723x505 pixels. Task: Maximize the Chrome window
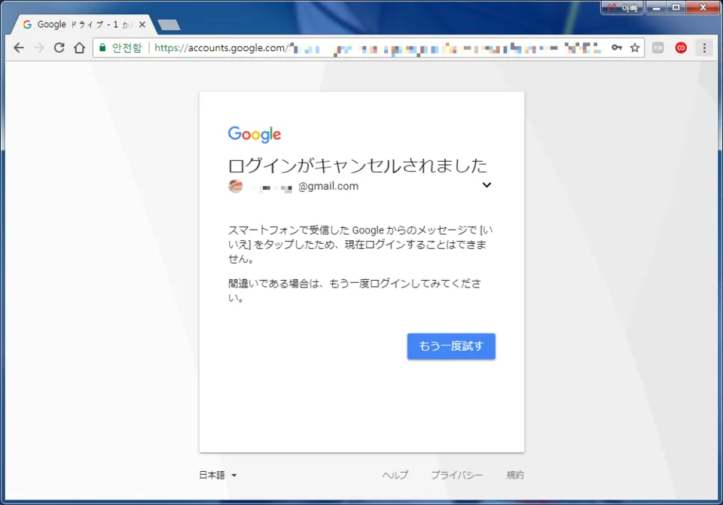coord(676,8)
